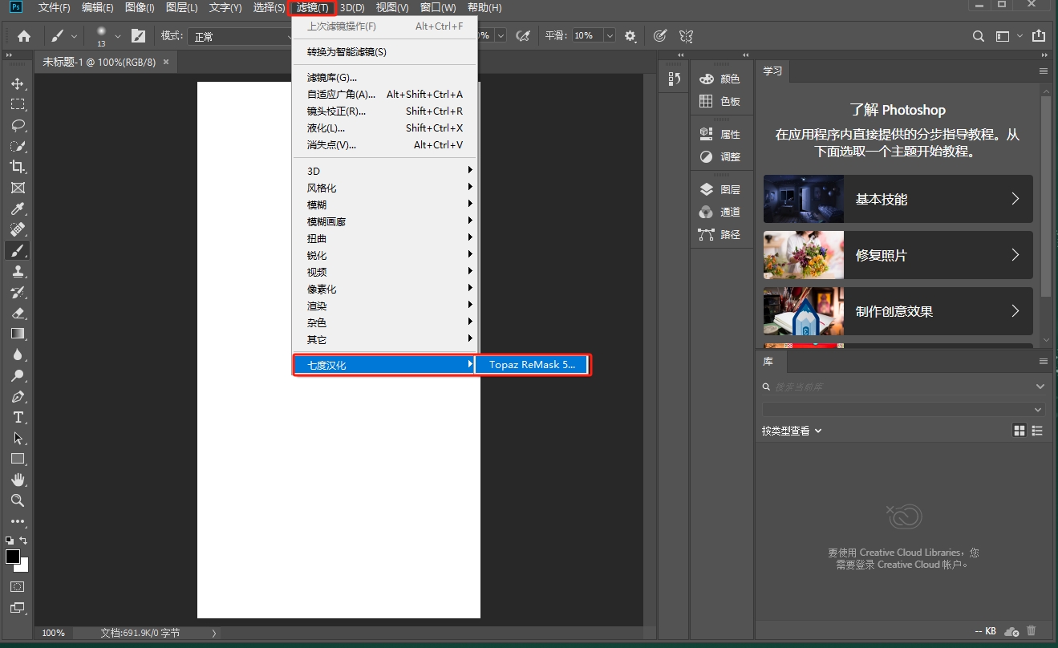The height and width of the screenshot is (648, 1058).
Task: Open the 平滑 smoothing percentage dropdown
Action: [609, 35]
